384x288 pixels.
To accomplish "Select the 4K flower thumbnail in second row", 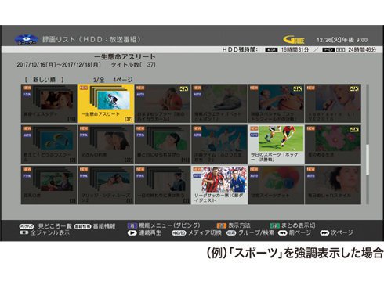I will click(333, 144).
